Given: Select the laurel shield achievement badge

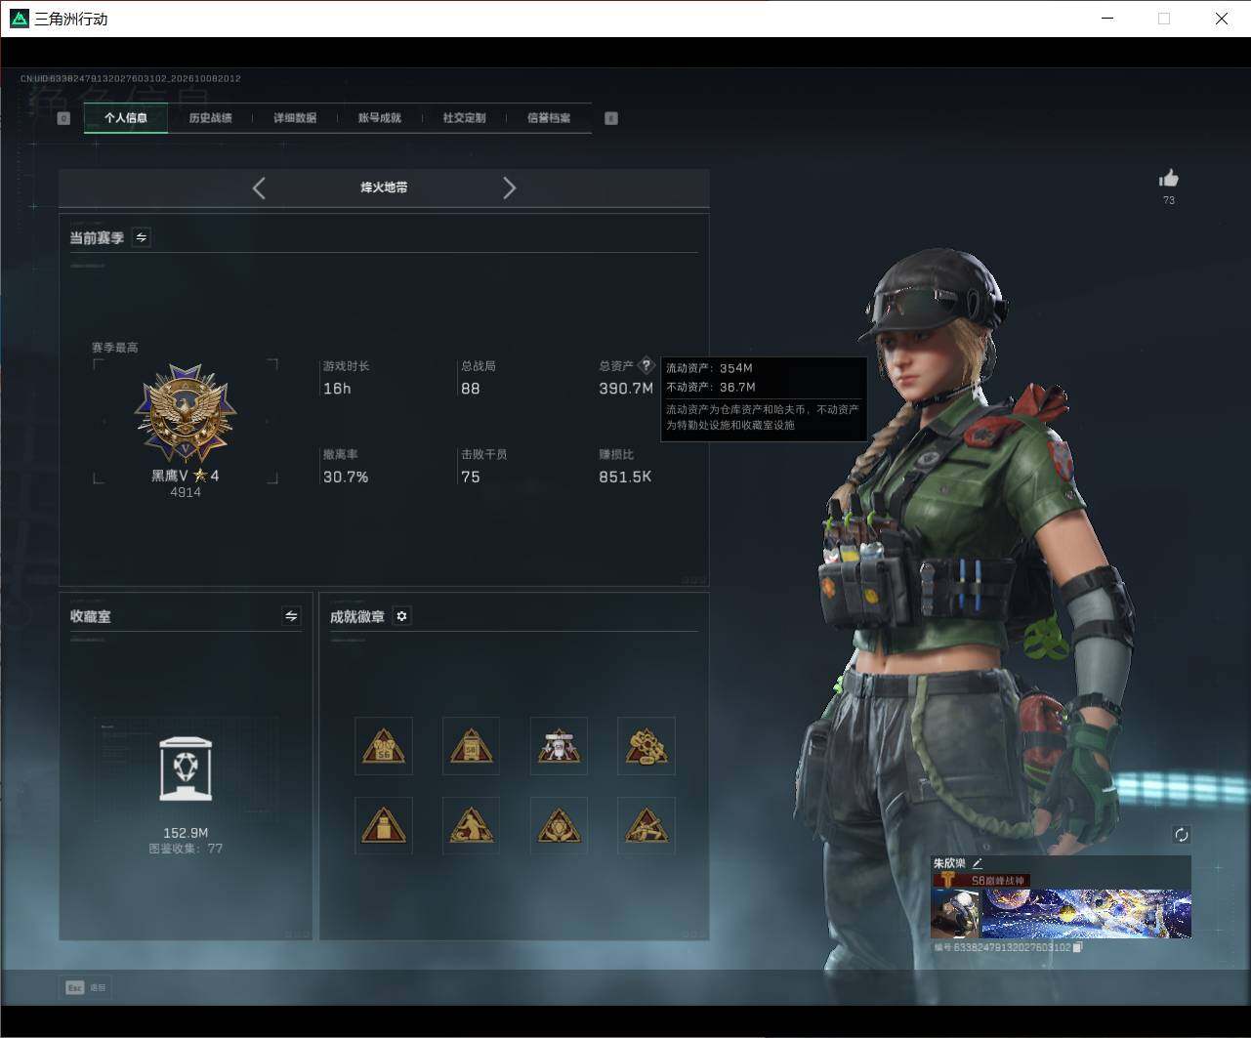Looking at the screenshot, I should pos(559,826).
